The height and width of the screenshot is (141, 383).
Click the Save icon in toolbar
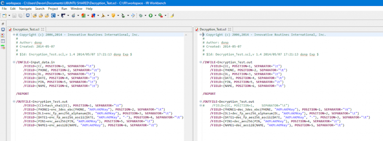coord(14,15)
